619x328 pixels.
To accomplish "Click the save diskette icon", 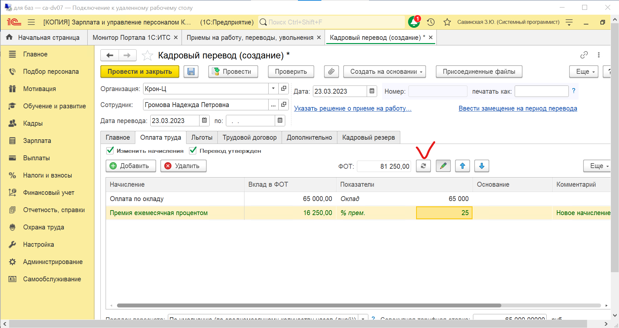I will pos(191,71).
